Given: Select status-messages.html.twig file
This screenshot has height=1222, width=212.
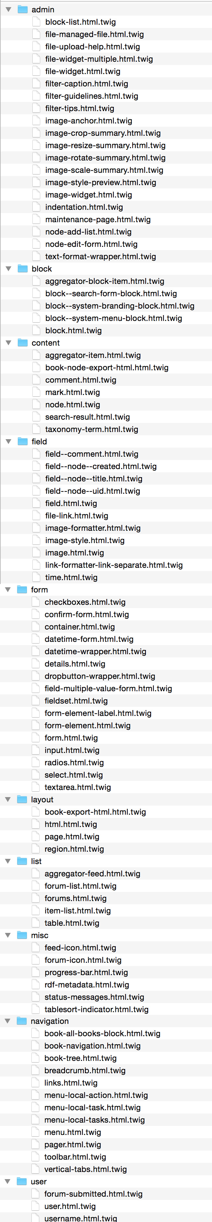Looking at the screenshot, I should coord(95,997).
